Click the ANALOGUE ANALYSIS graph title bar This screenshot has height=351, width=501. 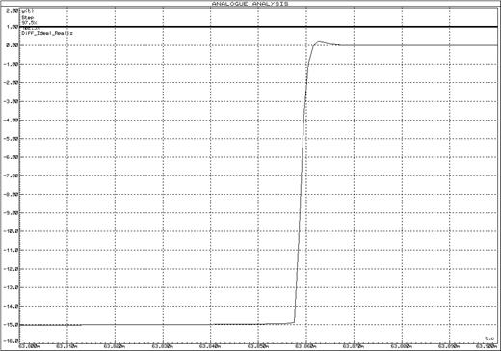click(250, 4)
